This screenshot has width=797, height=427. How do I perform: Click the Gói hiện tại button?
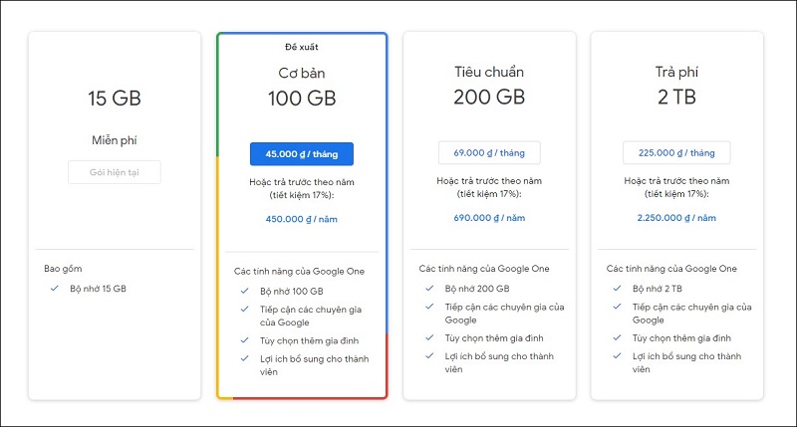click(115, 172)
